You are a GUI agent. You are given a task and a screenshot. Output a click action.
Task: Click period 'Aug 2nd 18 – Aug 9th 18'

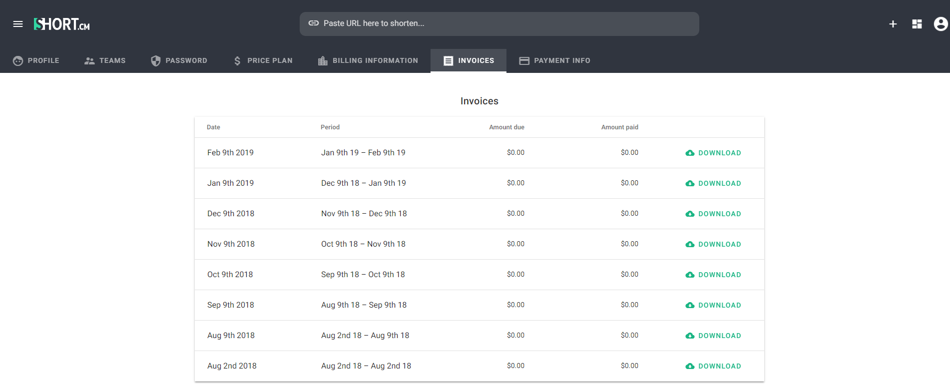[x=365, y=336]
